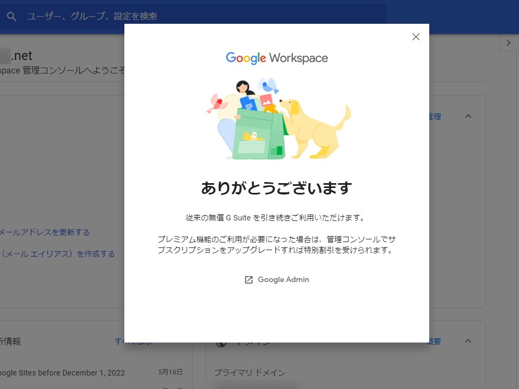Open Google Admin from the dialog
This screenshot has height=389, width=519.
(283, 279)
